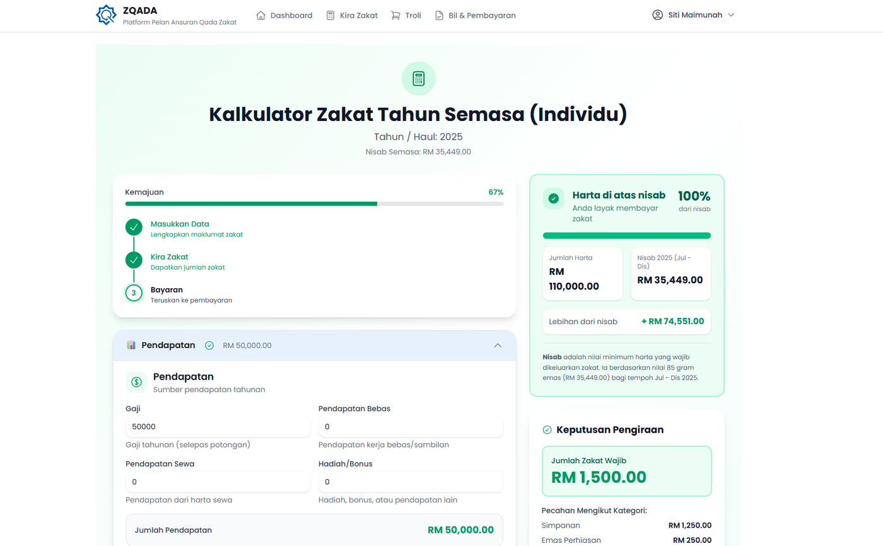The width and height of the screenshot is (883, 546).
Task: Click the ZQADA logo icon
Action: coord(106,15)
